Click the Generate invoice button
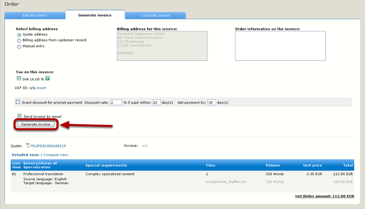The image size is (365, 209). 35,124
